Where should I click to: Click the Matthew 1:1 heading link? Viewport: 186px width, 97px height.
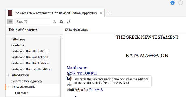pyautogui.click(x=77, y=68)
